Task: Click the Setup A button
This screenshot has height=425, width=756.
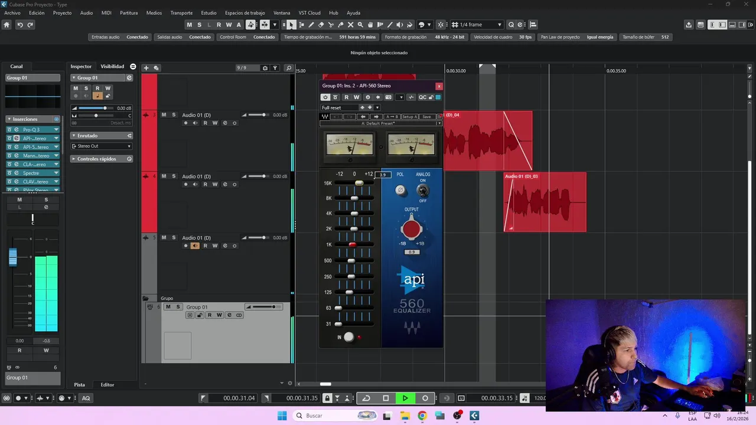Action: click(x=409, y=116)
